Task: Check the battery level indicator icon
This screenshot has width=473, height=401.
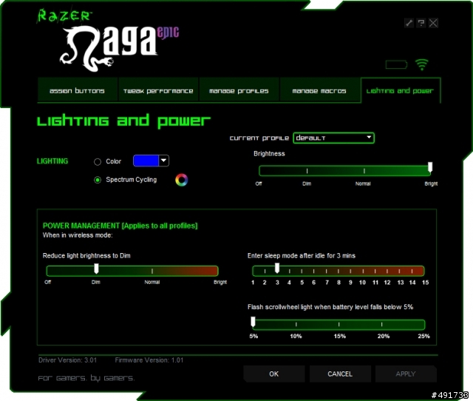Action: point(396,64)
